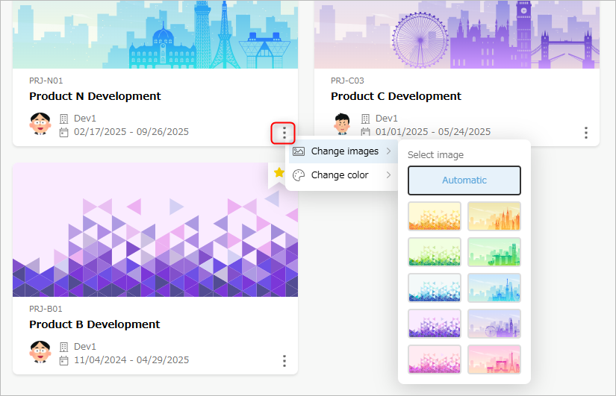This screenshot has height=396, width=616.
Task: Click the project code PRJ-N01
Action: click(46, 81)
